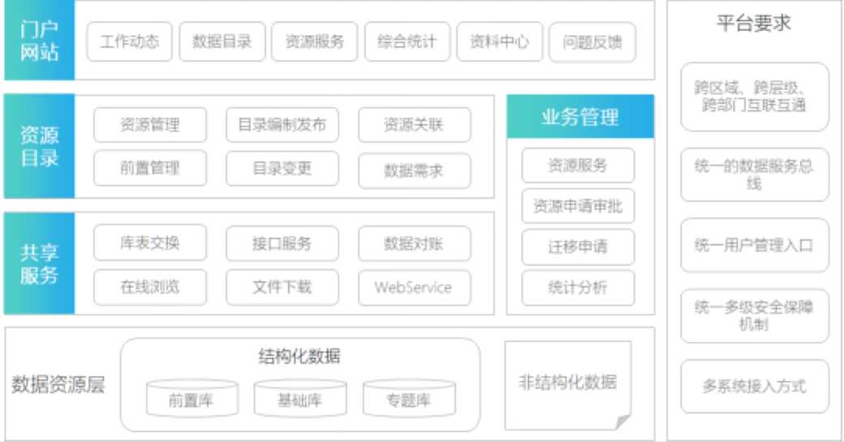Select the 专题库 database cylinder
The height and width of the screenshot is (442, 844).
tap(409, 398)
